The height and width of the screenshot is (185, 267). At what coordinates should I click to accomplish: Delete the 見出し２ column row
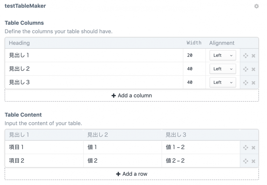253,69
